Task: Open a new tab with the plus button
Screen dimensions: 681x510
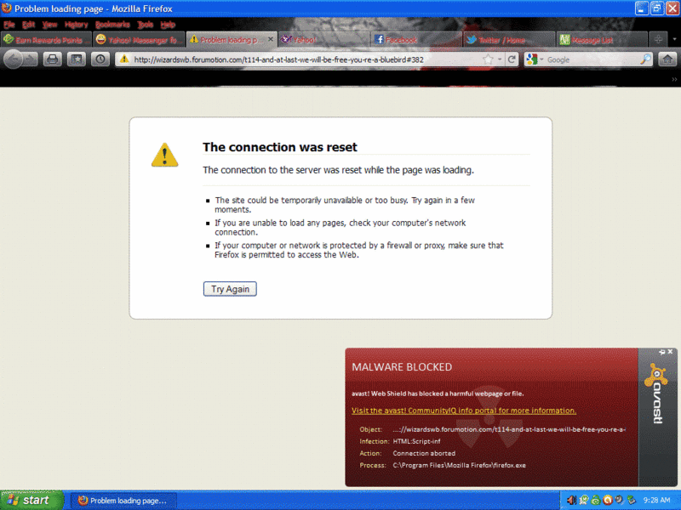Action: (658, 39)
